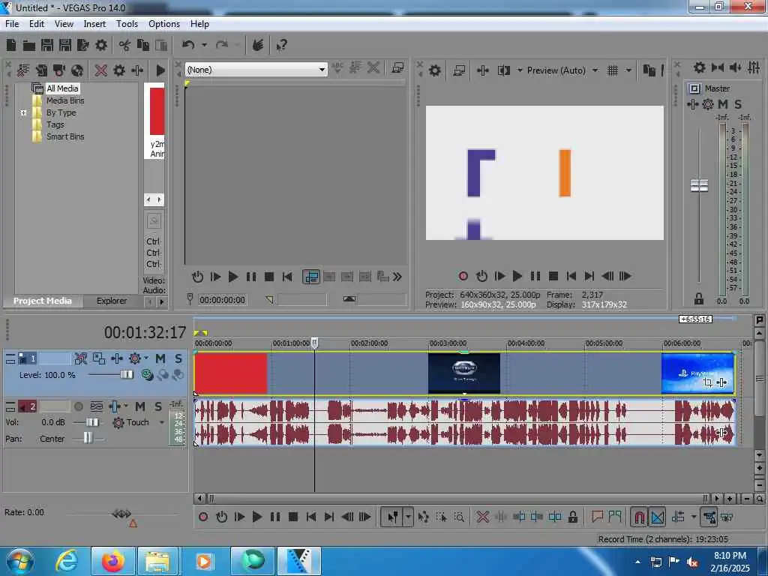Toggle Master bus Mute M button
768x576 pixels.
(723, 103)
